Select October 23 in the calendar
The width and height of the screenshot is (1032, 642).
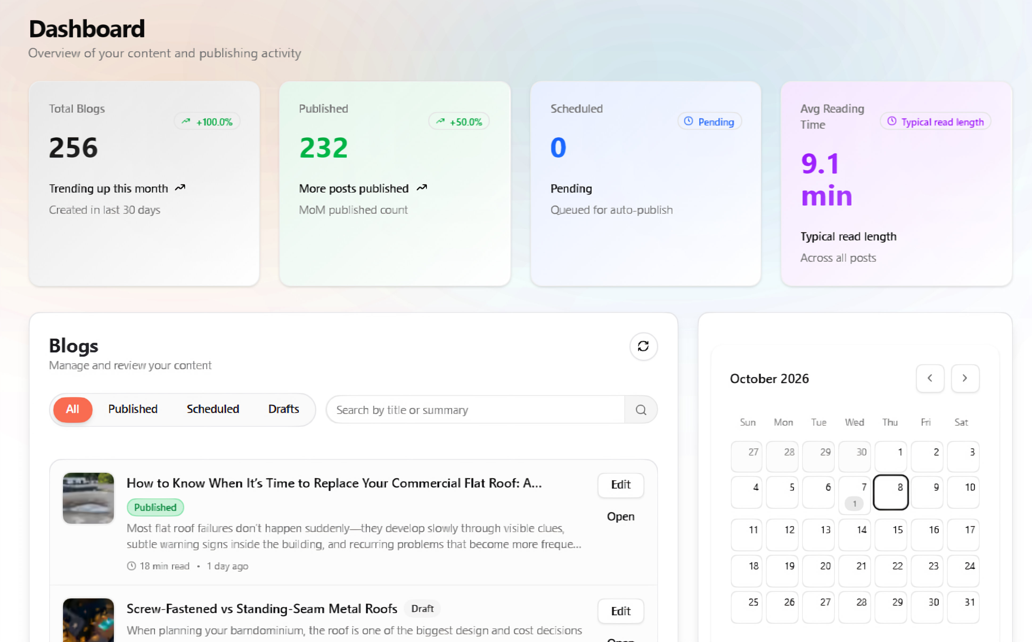pyautogui.click(x=927, y=571)
